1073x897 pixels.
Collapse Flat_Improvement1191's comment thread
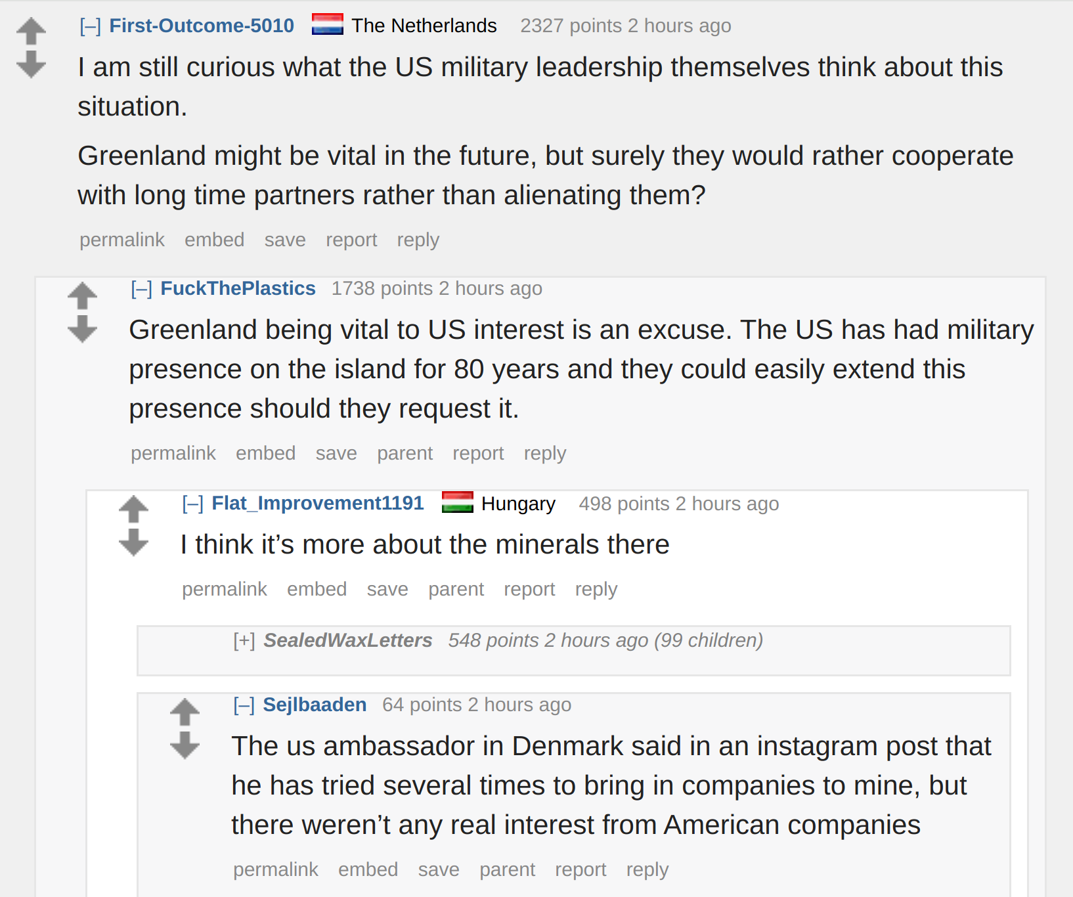pos(192,503)
